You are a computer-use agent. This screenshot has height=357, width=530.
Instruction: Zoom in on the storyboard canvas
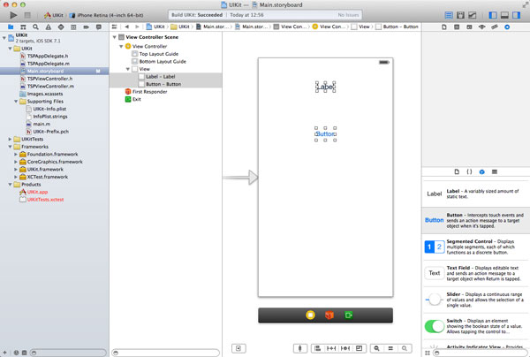pos(405,348)
